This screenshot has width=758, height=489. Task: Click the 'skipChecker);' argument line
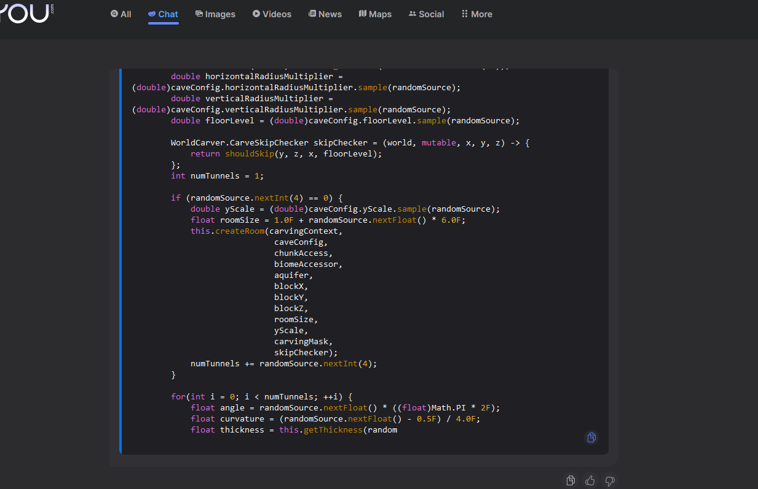coord(306,352)
